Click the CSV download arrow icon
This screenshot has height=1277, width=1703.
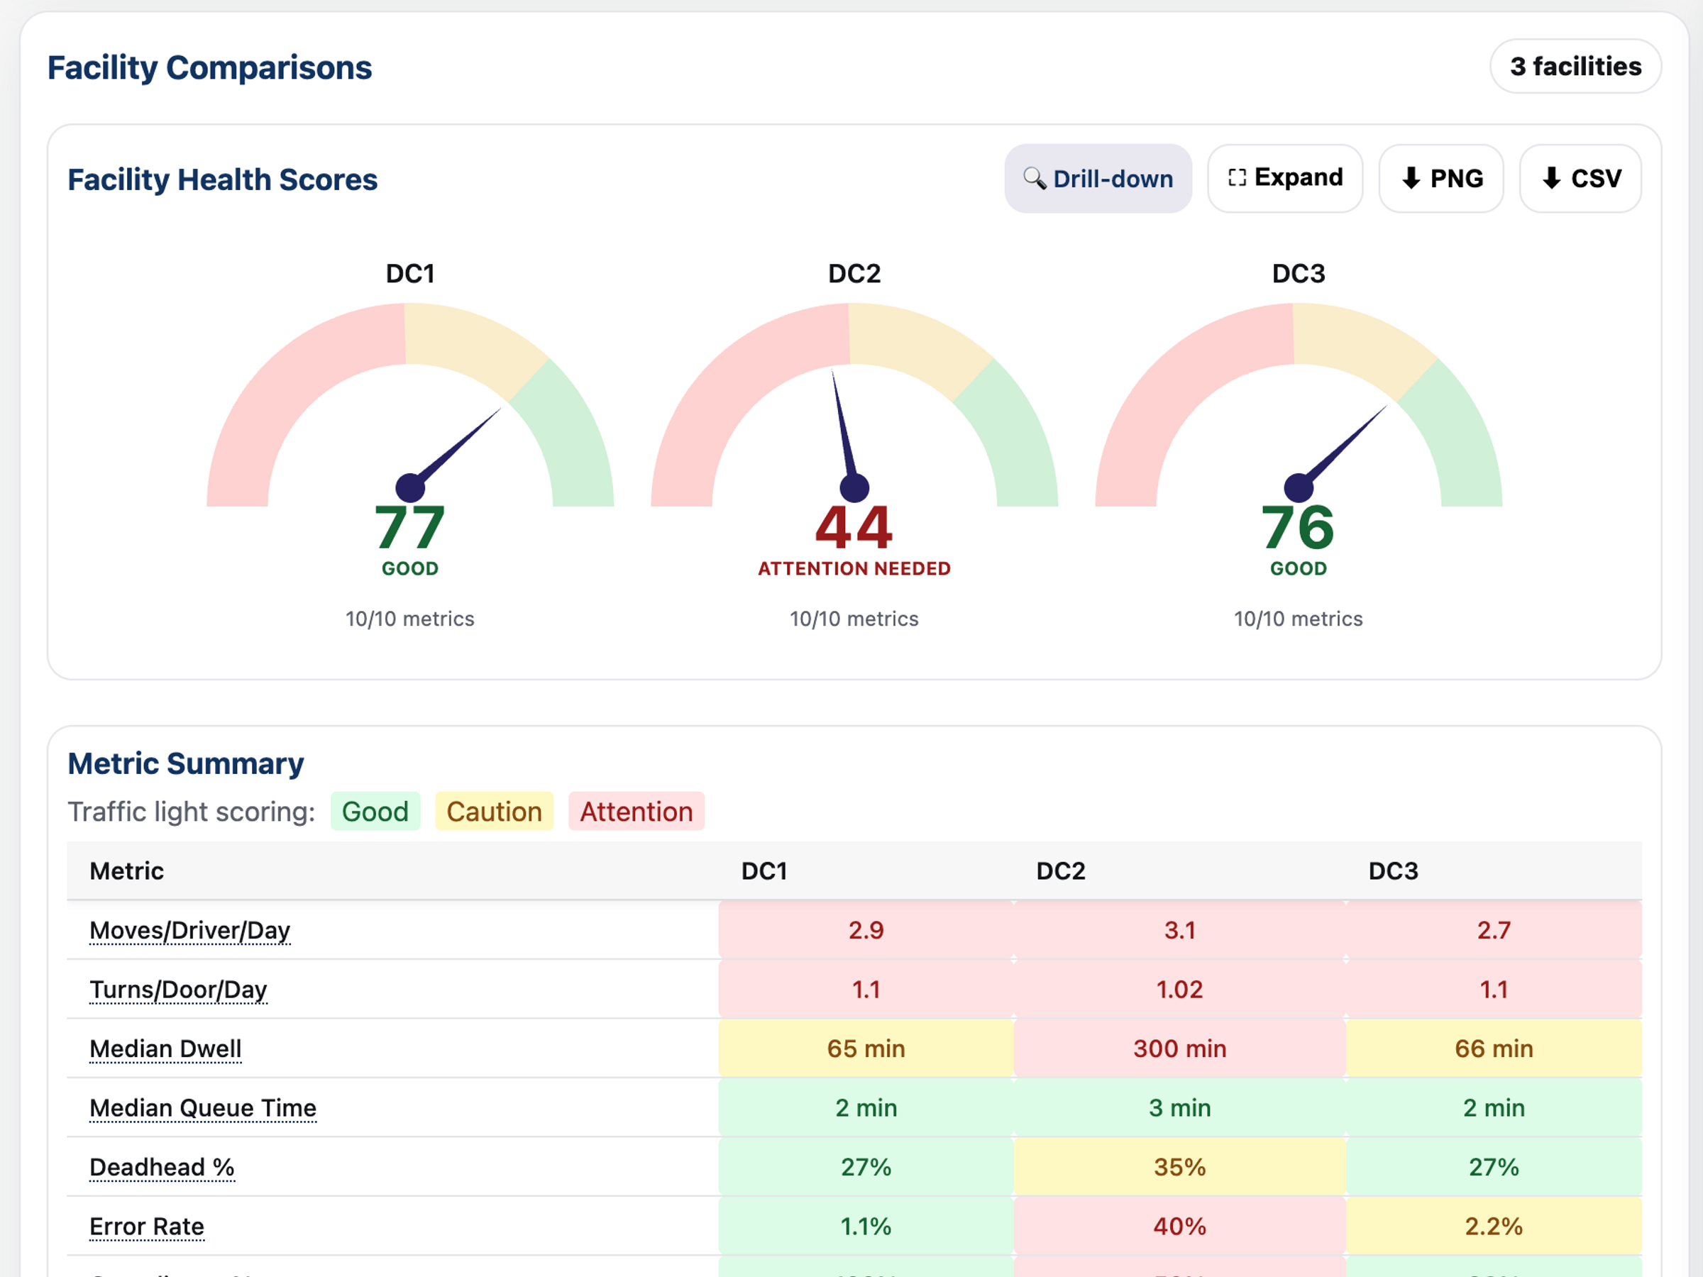pos(1551,178)
